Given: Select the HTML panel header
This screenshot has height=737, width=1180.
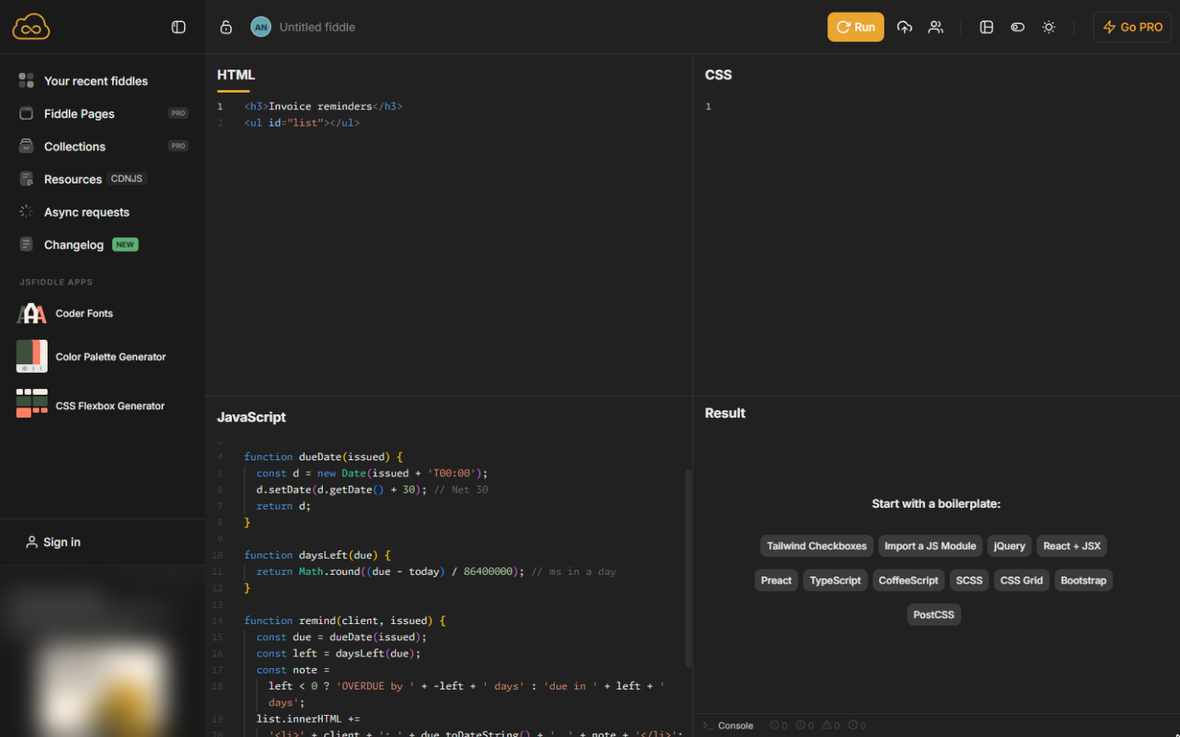Looking at the screenshot, I should click(235, 75).
